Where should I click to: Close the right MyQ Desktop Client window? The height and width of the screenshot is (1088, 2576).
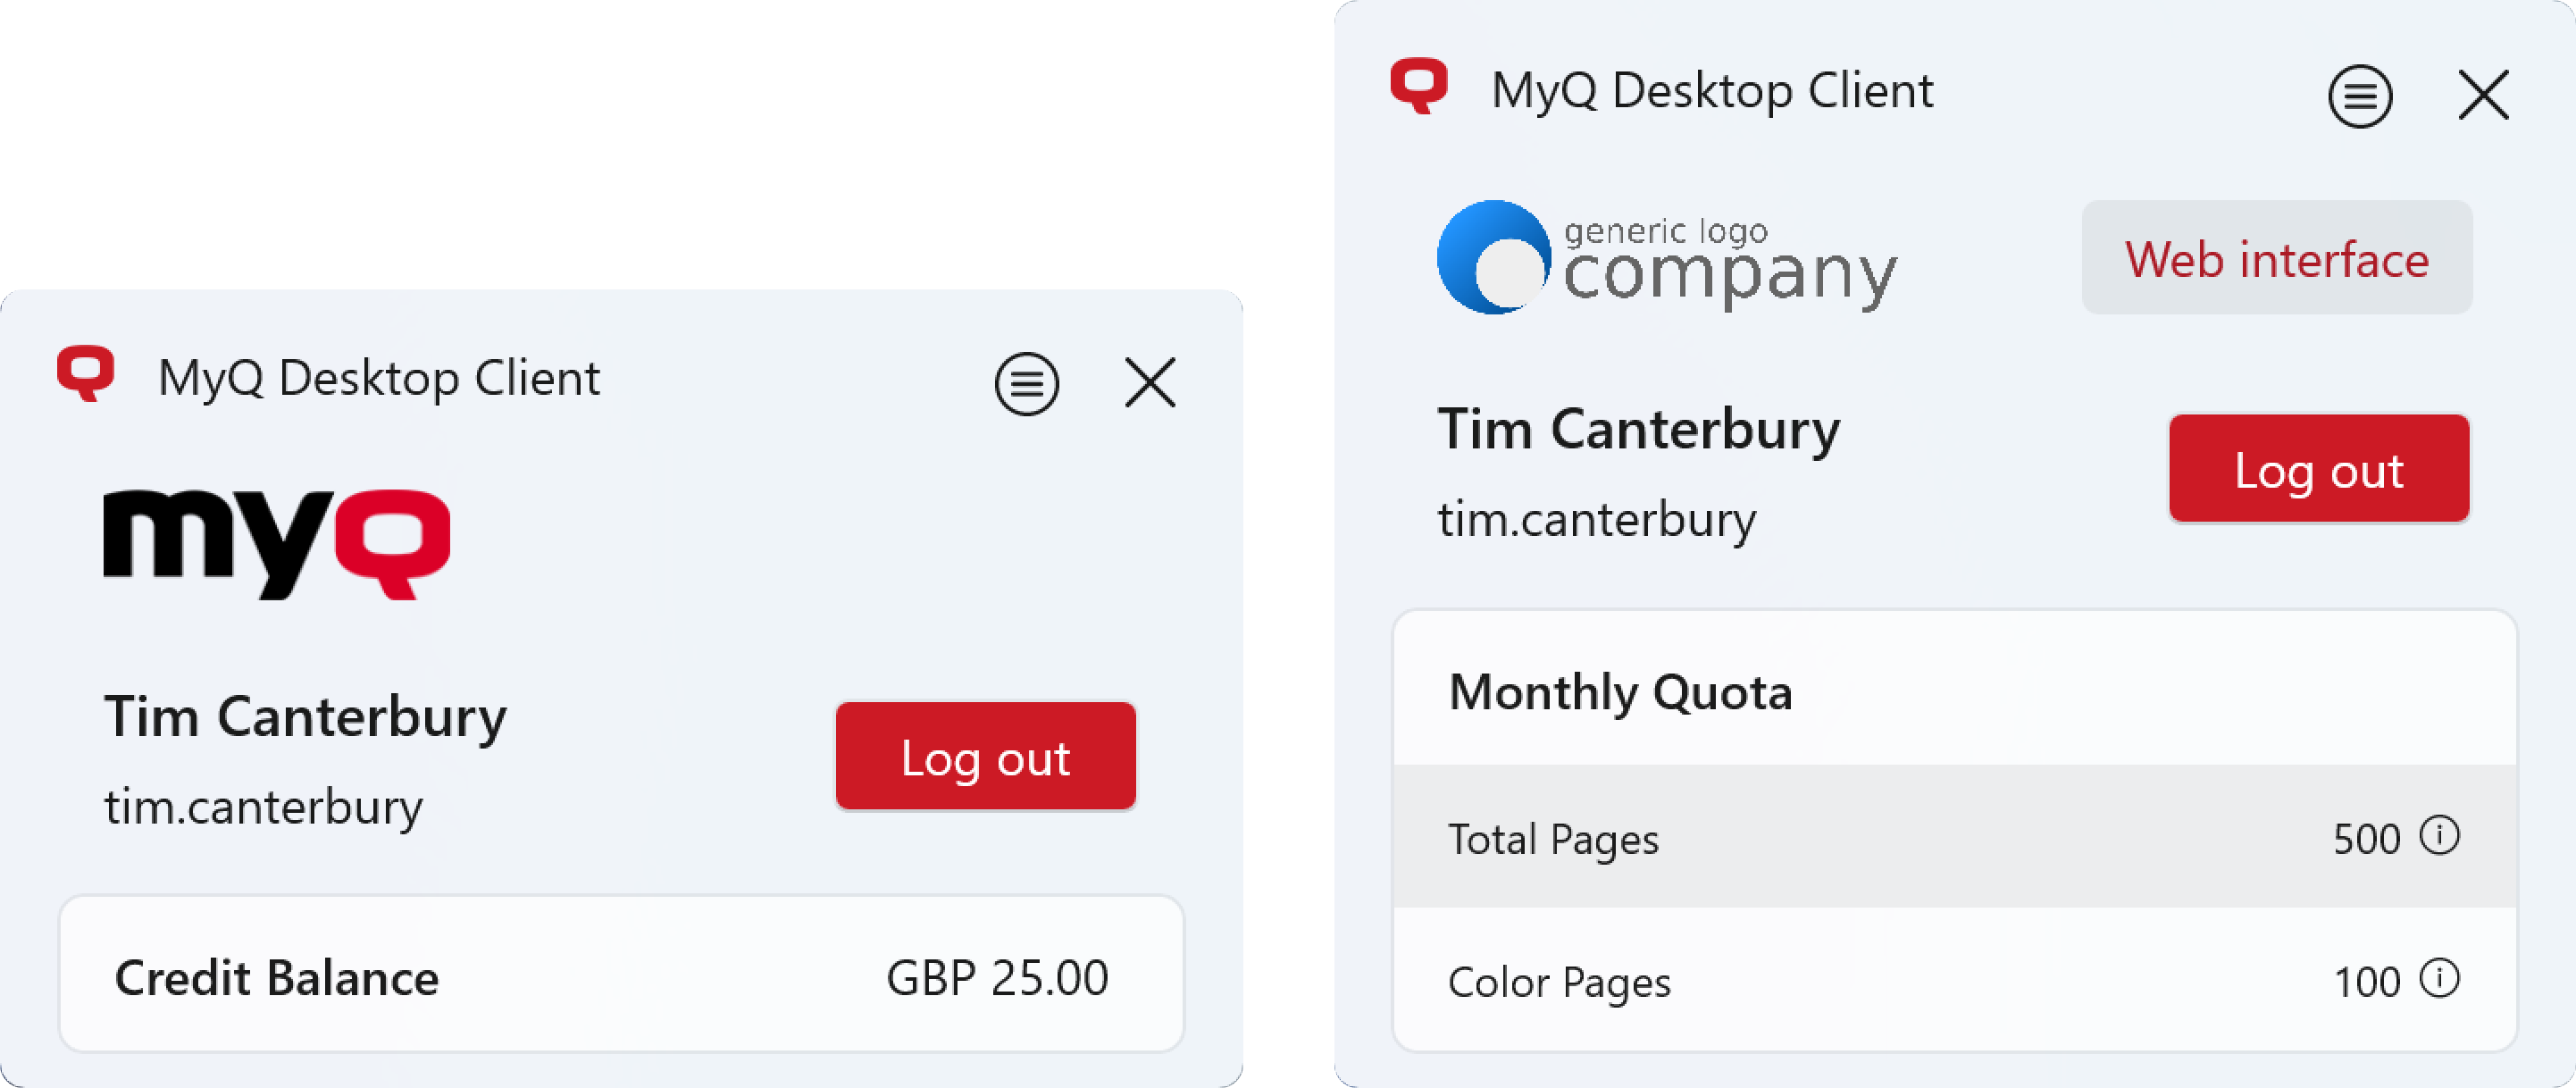(2484, 94)
